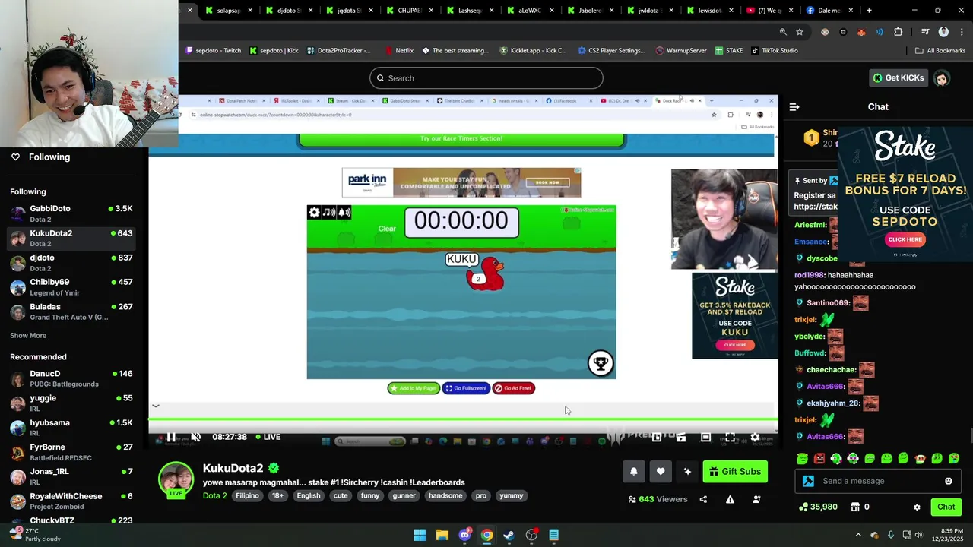Open KukuDota2 channel avatar
Viewport: 973px width, 547px height.
(176, 479)
